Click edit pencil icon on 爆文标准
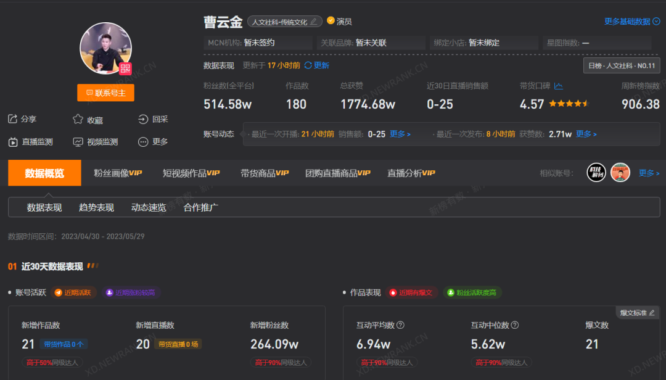The image size is (666, 380). (652, 313)
